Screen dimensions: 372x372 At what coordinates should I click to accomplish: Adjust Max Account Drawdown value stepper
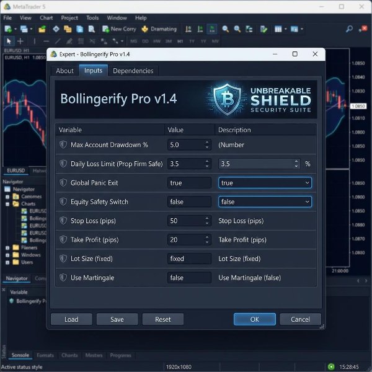(207, 144)
